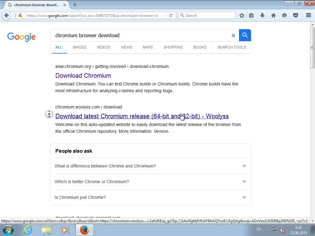Viewport: 315px width, 236px height.
Task: Open Firefox hamburger menu
Action: coord(309,15)
